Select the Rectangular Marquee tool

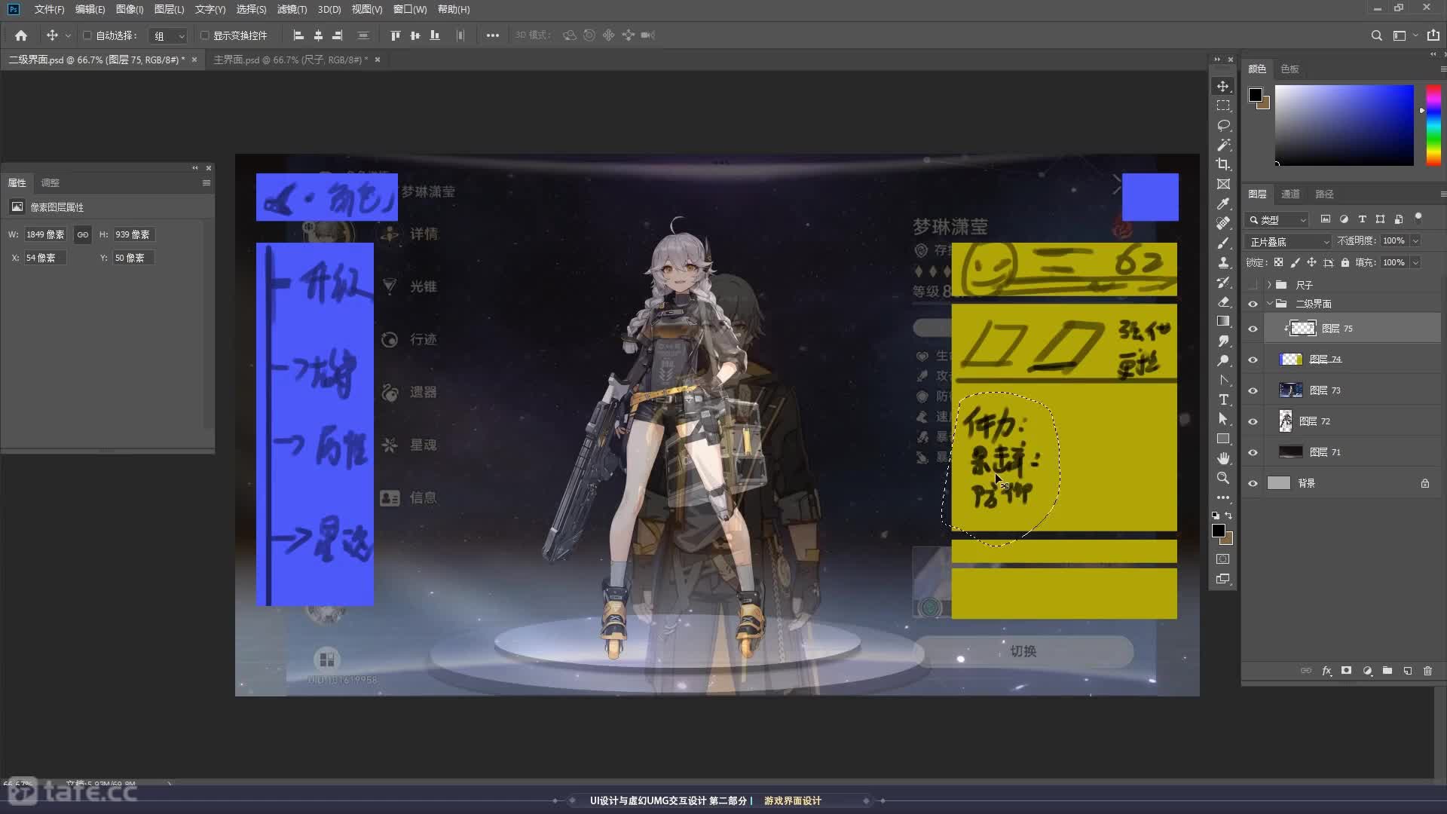(1223, 106)
